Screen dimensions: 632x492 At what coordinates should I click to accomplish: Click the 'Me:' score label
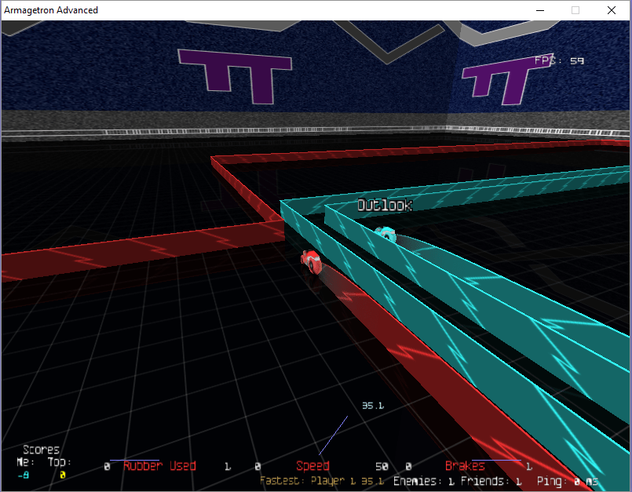pos(25,462)
